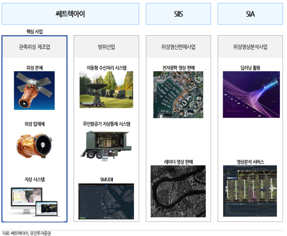Click the SIIS header box

[178, 14]
